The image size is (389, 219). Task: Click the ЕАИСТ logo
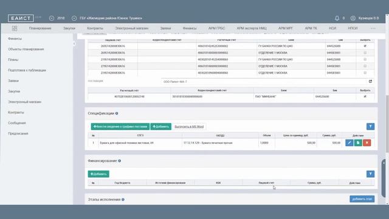pos(21,18)
